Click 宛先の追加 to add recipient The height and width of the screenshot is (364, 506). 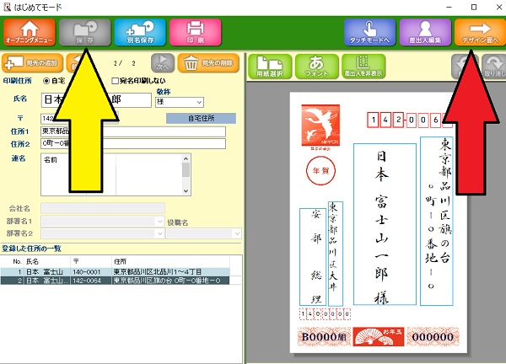coord(31,63)
